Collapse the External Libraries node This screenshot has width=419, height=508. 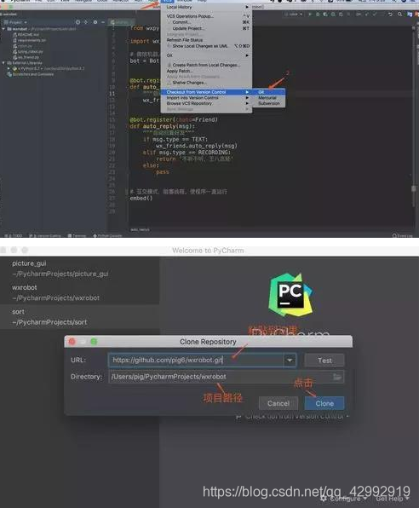click(x=3, y=63)
